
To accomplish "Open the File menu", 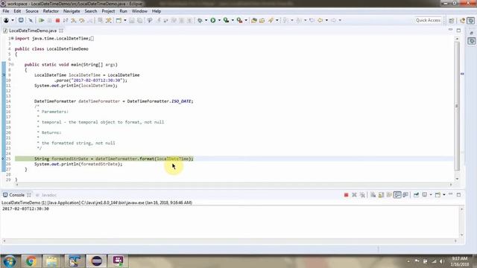I will [x=6, y=11].
